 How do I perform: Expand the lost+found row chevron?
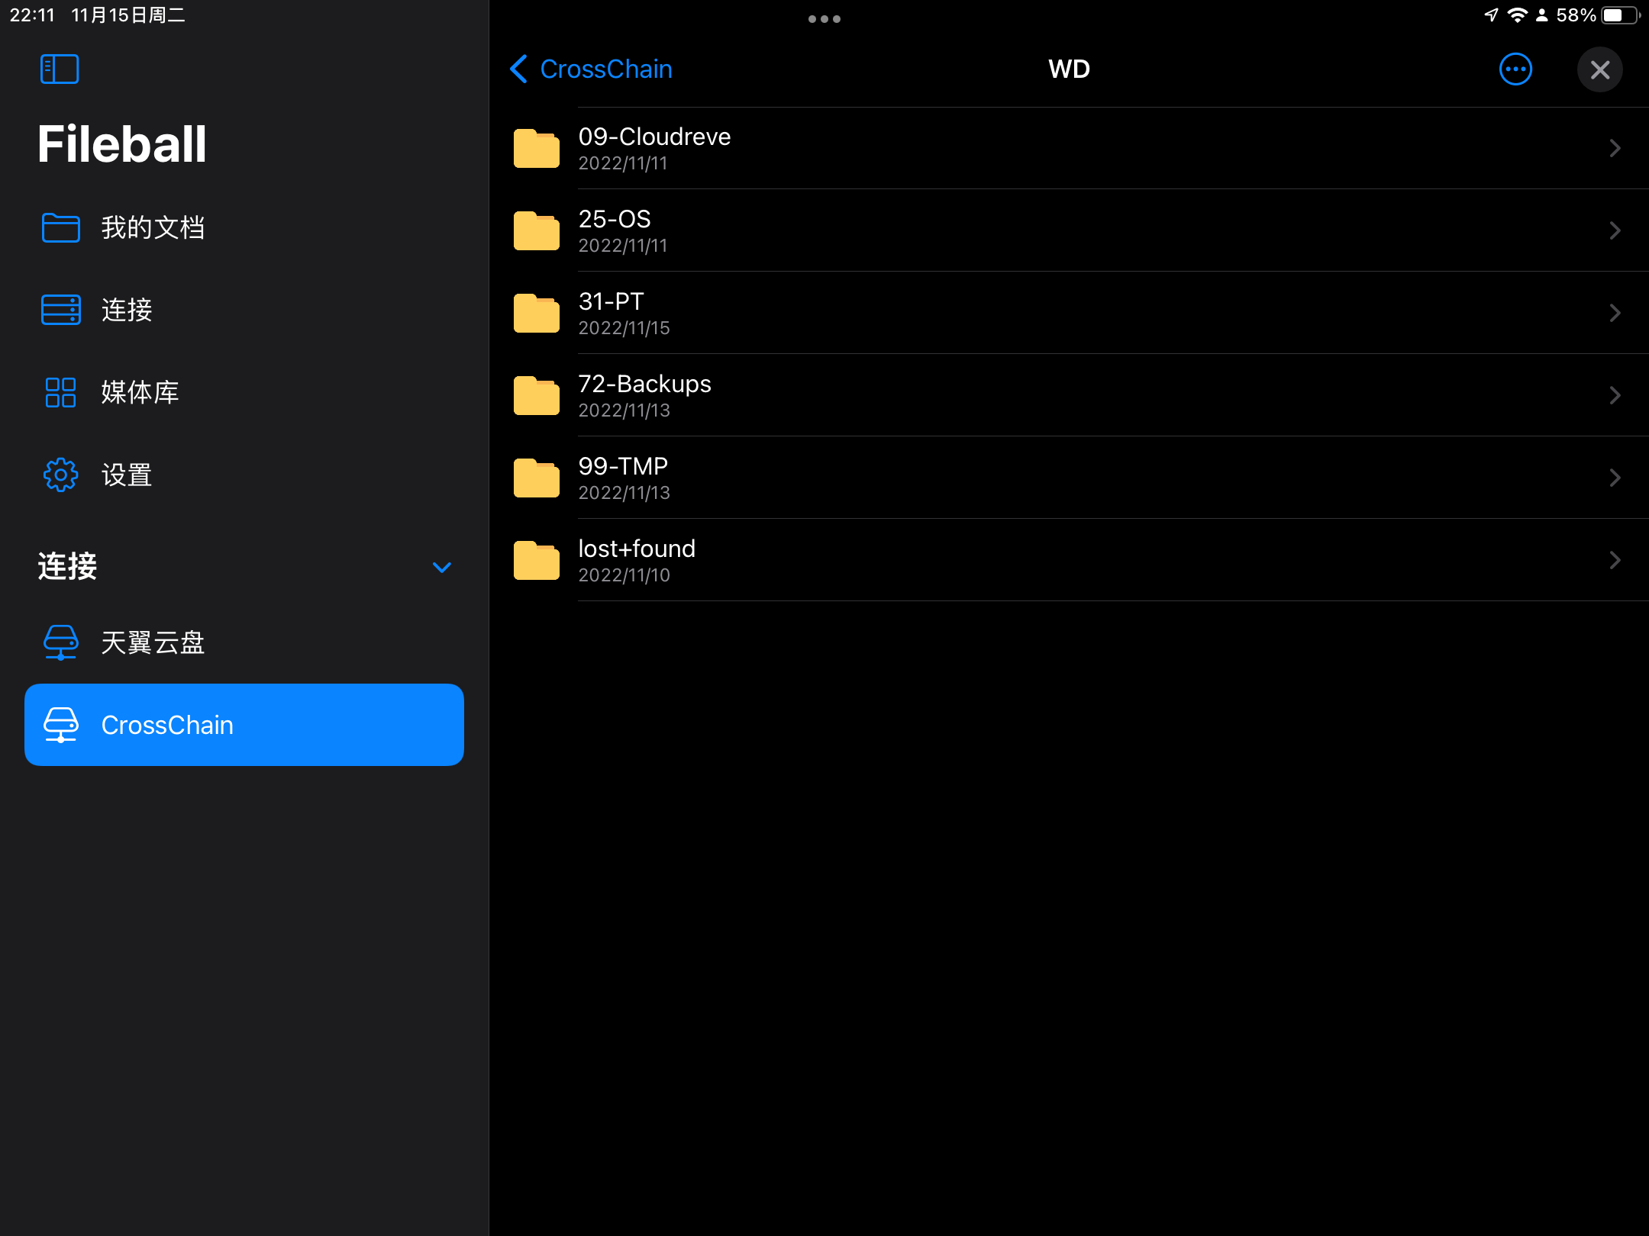[1615, 560]
